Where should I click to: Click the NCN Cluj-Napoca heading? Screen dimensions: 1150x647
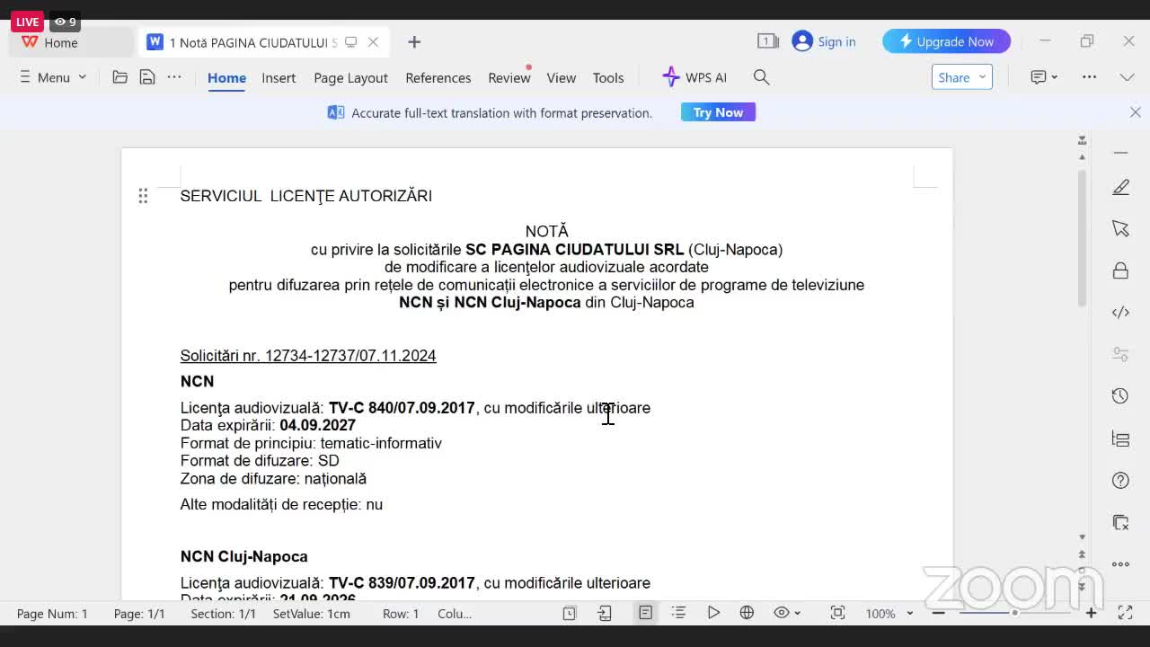click(243, 556)
